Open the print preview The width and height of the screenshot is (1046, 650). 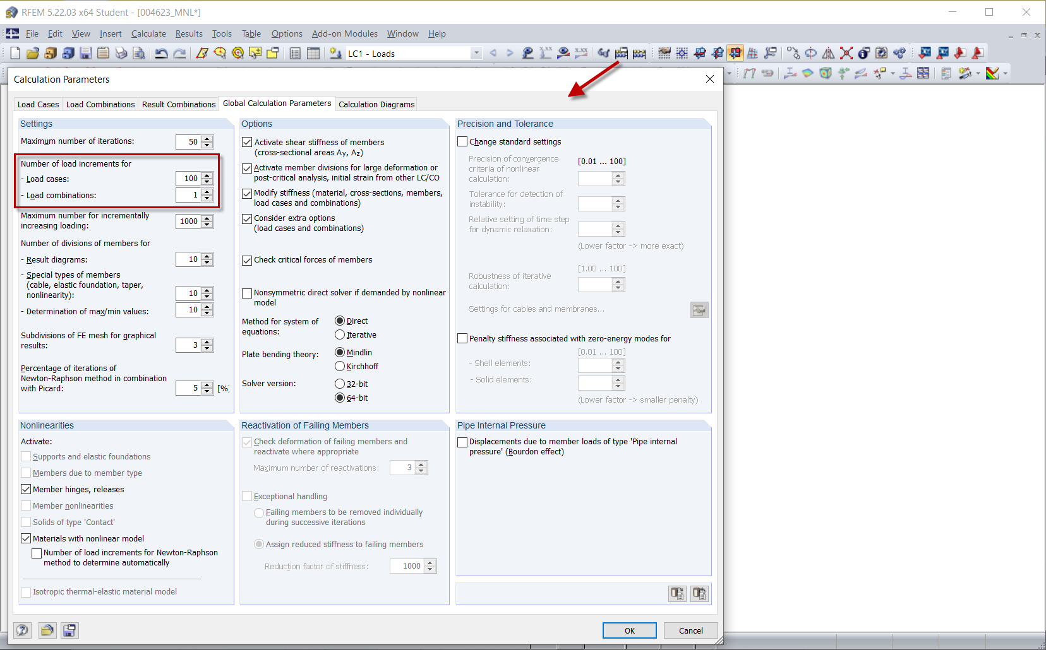click(138, 53)
